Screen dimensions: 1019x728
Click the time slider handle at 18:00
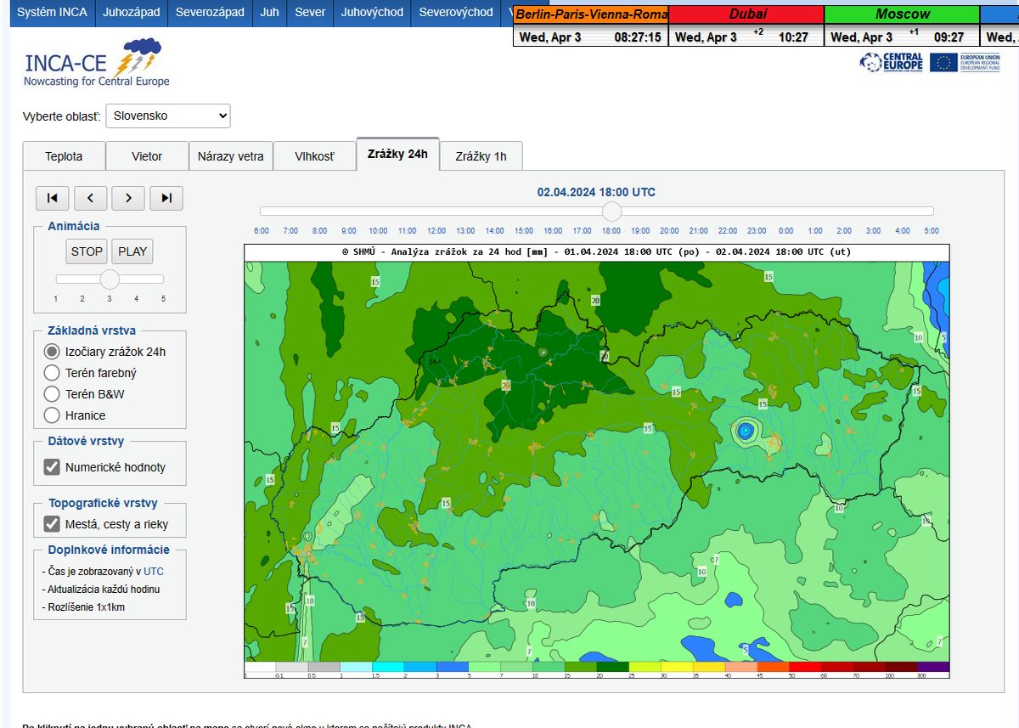pyautogui.click(x=611, y=212)
